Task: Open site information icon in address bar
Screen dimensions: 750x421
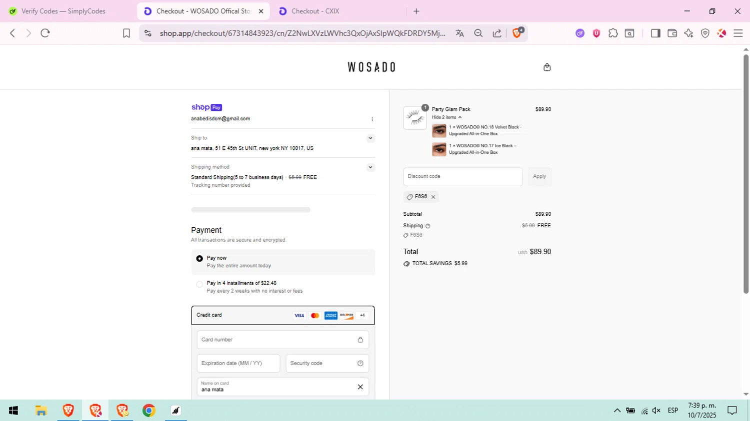Action: [x=147, y=33]
